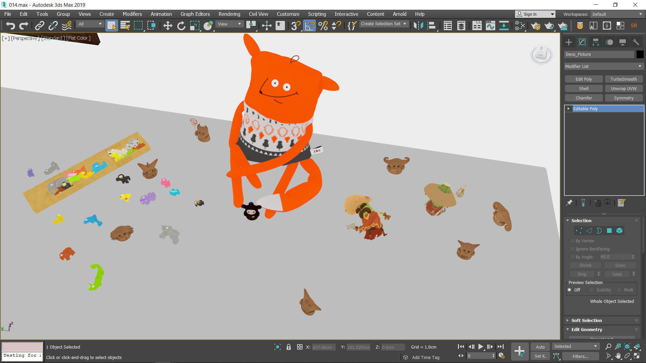Click the Unwrap UVW button

click(623, 88)
